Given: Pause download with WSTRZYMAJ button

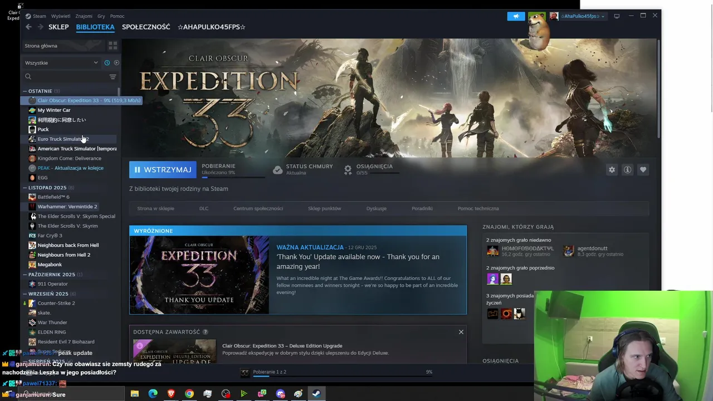Looking at the screenshot, I should coord(163,170).
